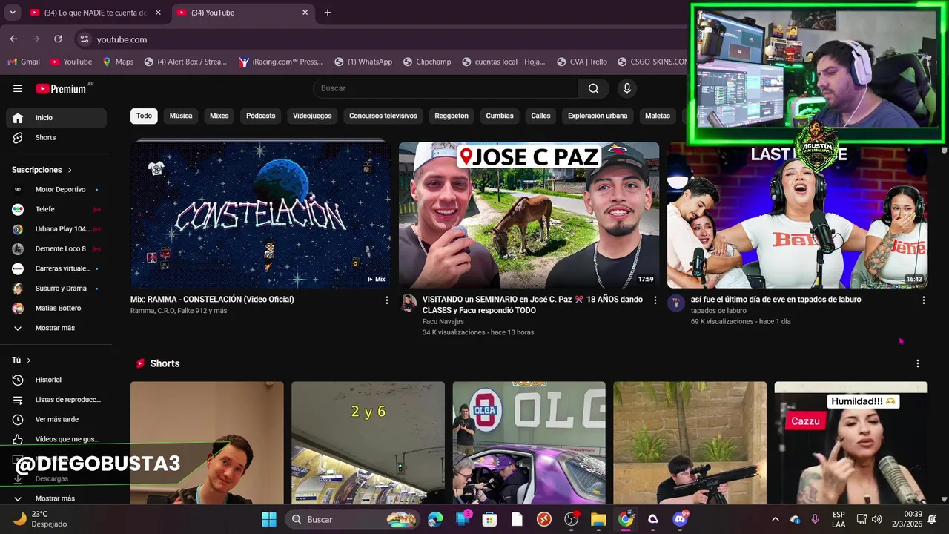Switch to the Lo que NADIE te cuenta tab
Screen dimensions: 949x534
pyautogui.click(x=94, y=13)
